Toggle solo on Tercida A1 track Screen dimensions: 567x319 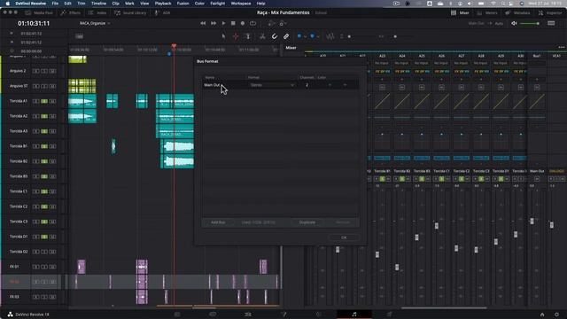point(44,101)
